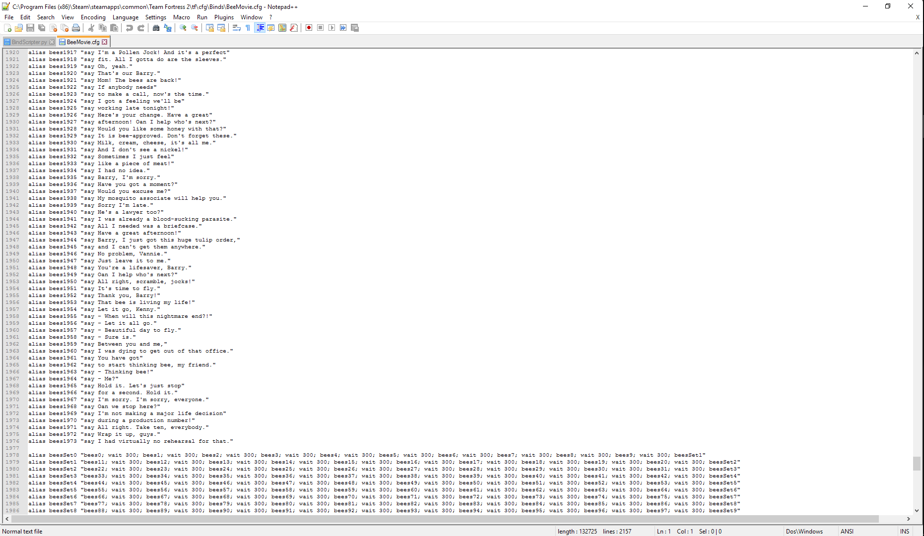Screen dimensions: 924x536
Task: Click the Print icon in toolbar
Action: click(76, 28)
